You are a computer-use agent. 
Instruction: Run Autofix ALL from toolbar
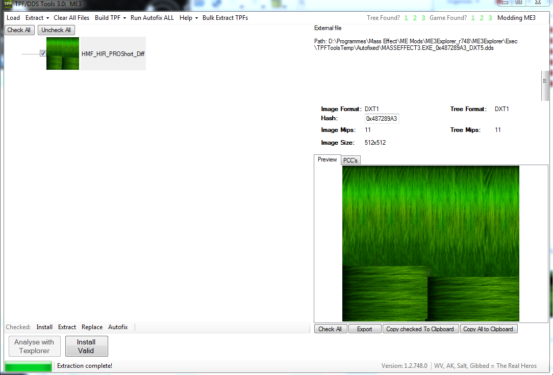152,18
